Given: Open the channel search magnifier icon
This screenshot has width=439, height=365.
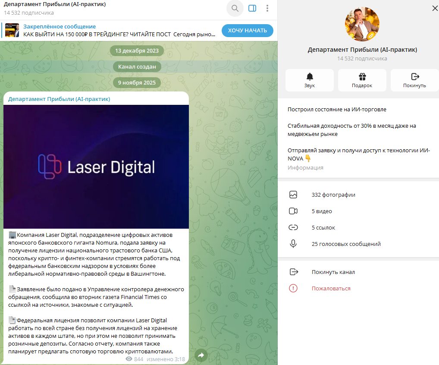Looking at the screenshot, I should (235, 8).
